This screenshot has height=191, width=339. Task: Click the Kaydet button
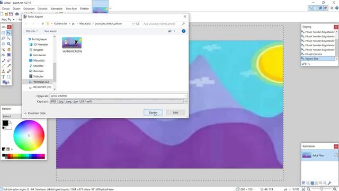coord(153,112)
